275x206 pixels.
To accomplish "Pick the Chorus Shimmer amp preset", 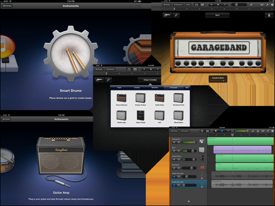I will (122, 99).
